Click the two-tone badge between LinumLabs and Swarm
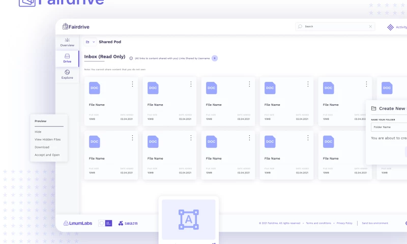Image resolution: width=407 pixels, height=244 pixels. [105, 223]
